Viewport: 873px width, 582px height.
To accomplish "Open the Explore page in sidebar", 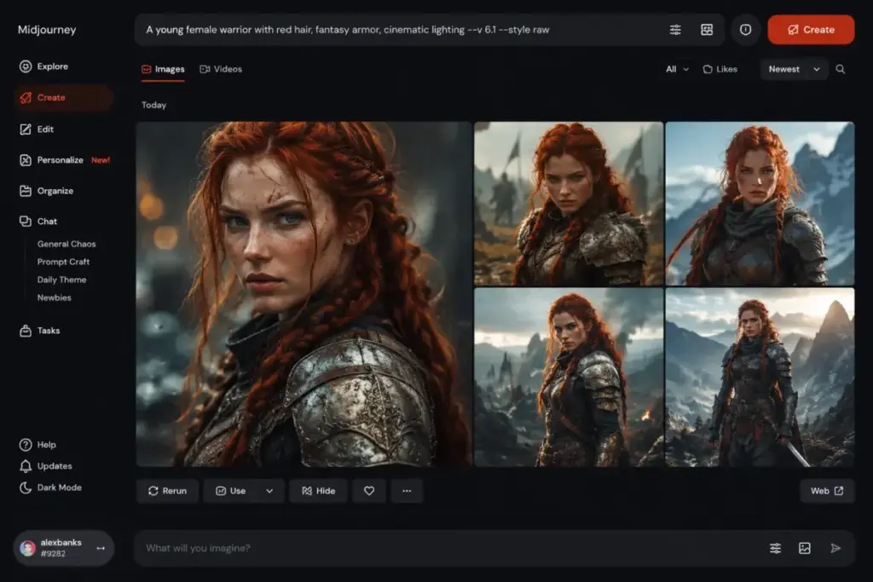I will [x=43, y=66].
